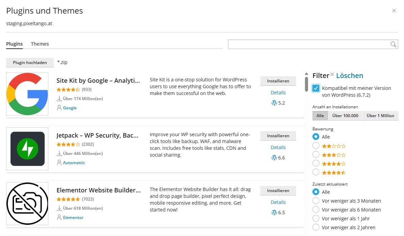Viewport: 404px width, 236px height.
Task: Click the Elementor placeholder image icon
Action: tap(27, 204)
